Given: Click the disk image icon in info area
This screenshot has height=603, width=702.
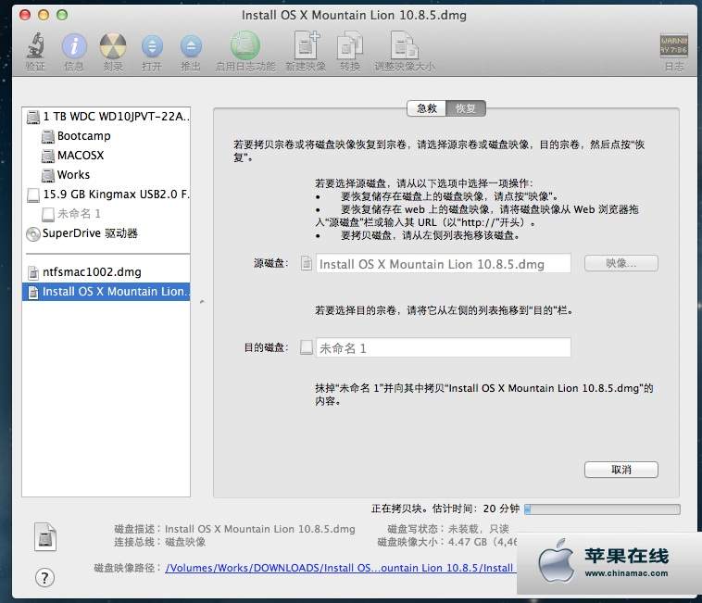Looking at the screenshot, I should point(45,536).
